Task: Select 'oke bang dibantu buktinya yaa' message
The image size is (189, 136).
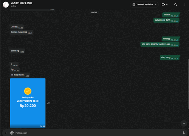Action: [x=160, y=44]
